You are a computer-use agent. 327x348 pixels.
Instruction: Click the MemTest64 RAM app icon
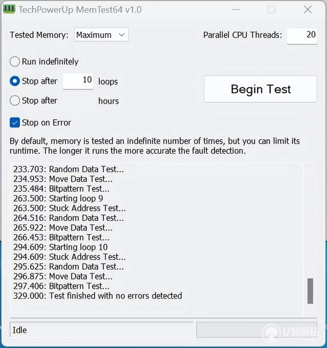[9, 9]
